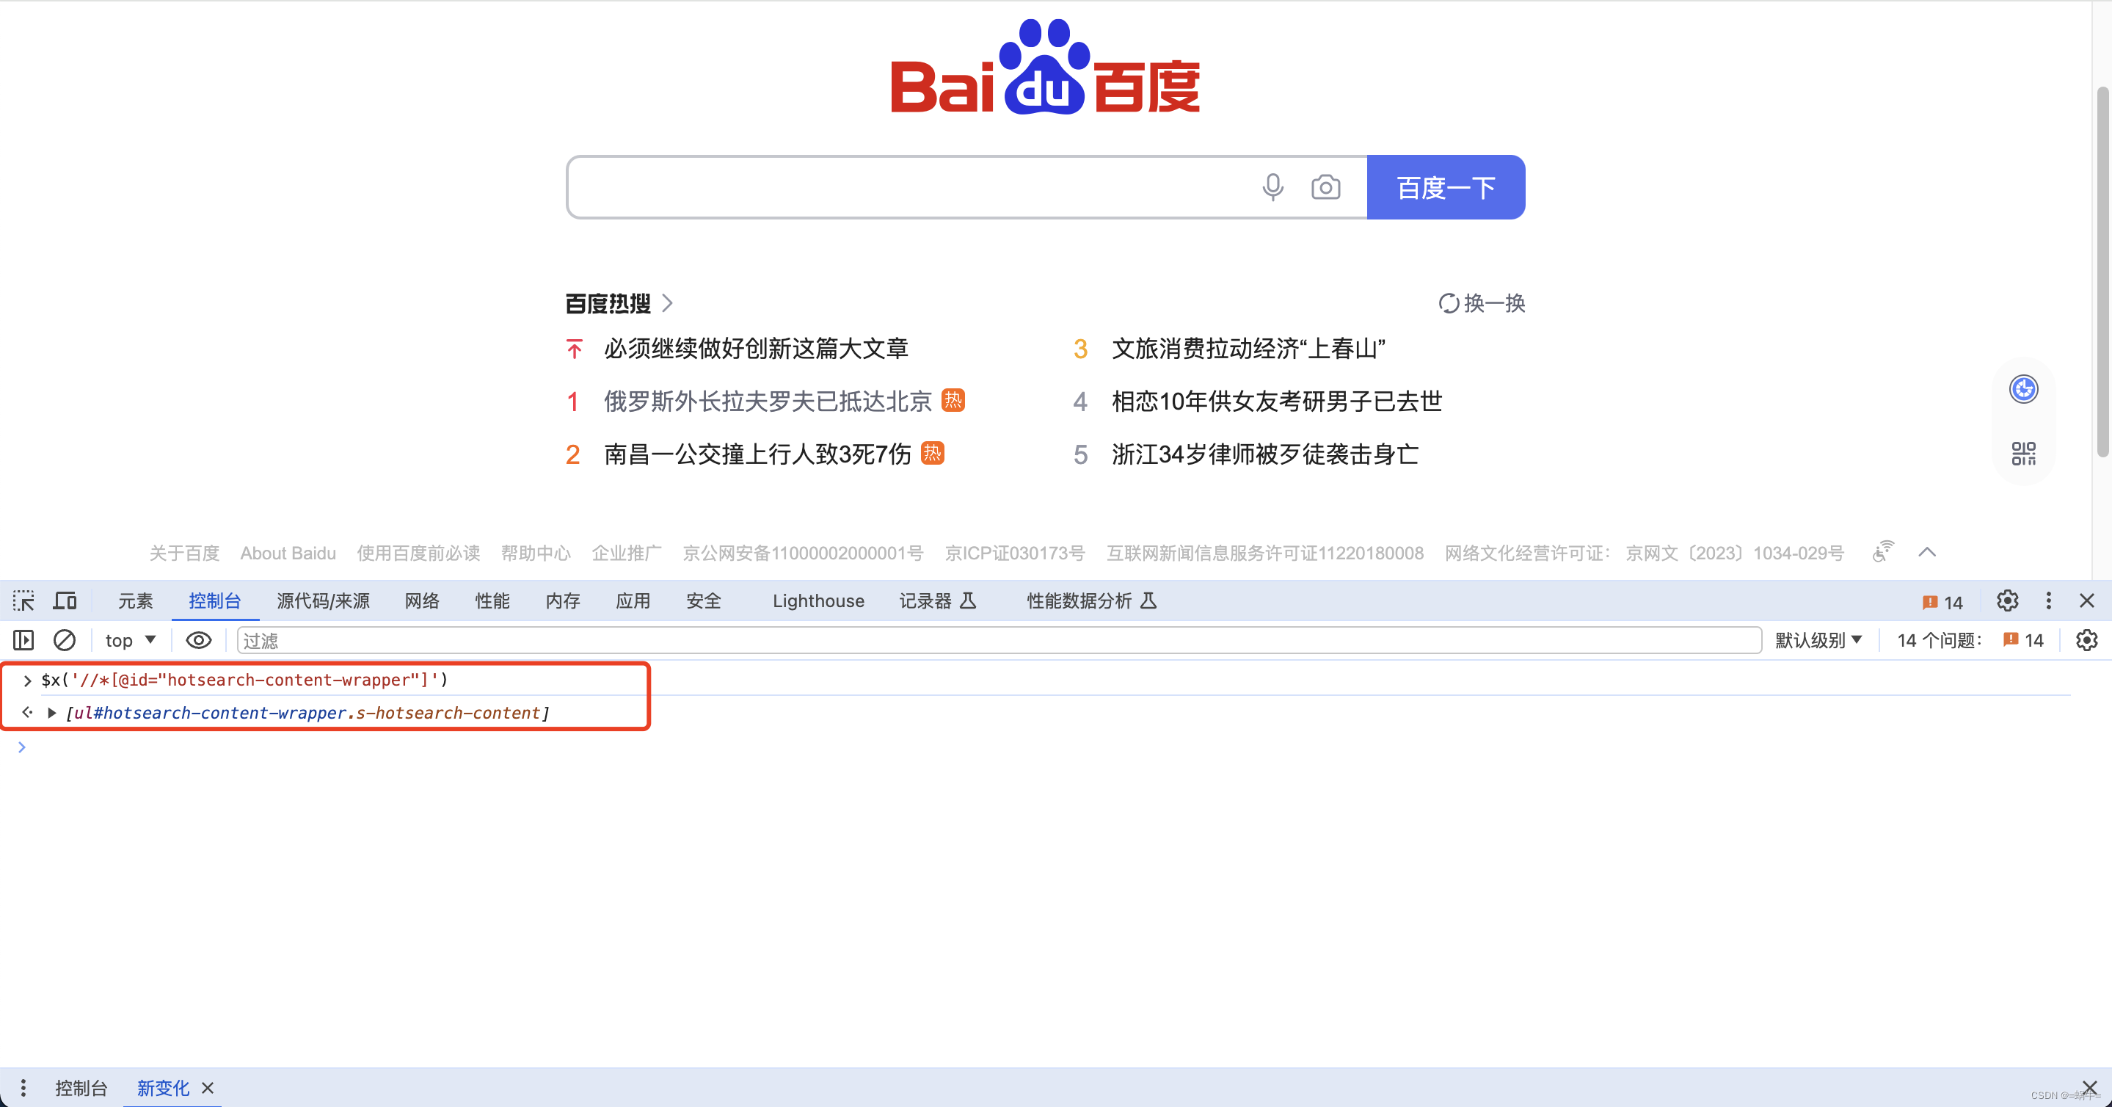Click the QR code icon on right sidebar
The height and width of the screenshot is (1107, 2112).
(x=2022, y=454)
